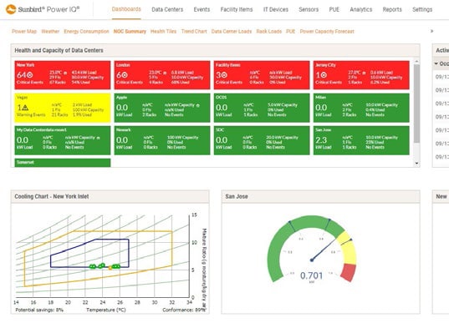Switch to Power Capacity Forecast tab

point(327,32)
